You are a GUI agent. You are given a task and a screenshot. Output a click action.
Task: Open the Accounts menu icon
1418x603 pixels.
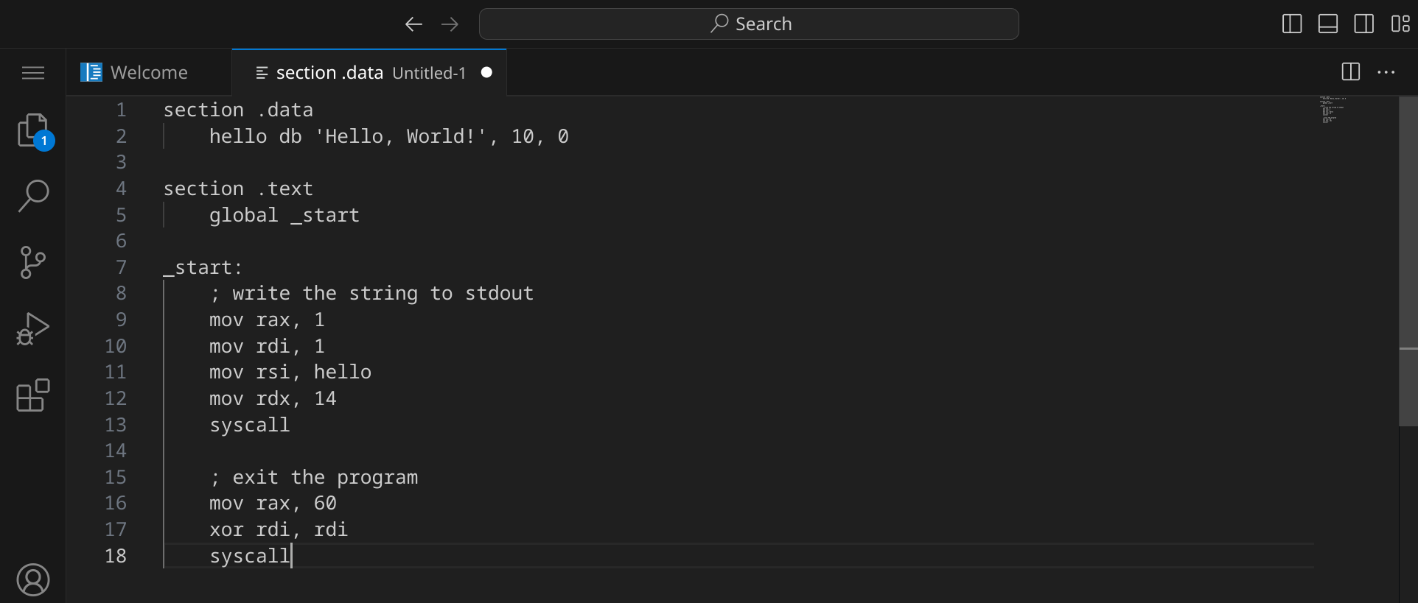[33, 579]
